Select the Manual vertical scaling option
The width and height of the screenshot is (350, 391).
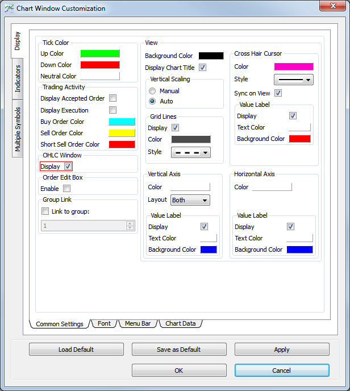152,91
